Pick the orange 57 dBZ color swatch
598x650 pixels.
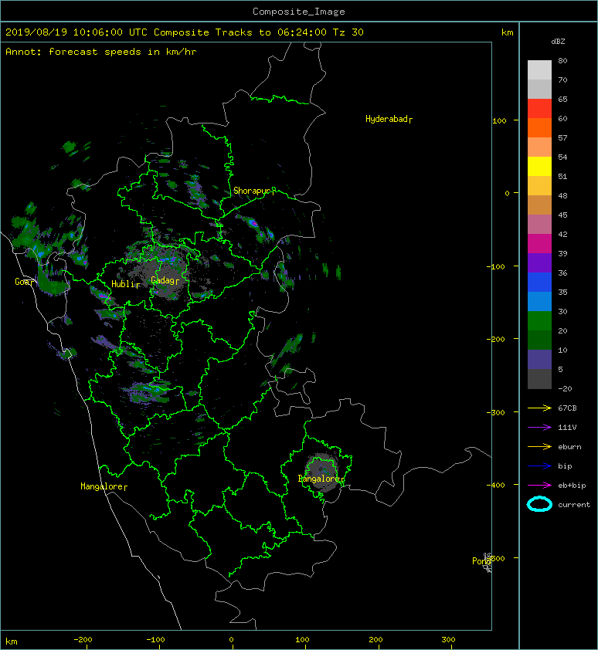coord(539,128)
